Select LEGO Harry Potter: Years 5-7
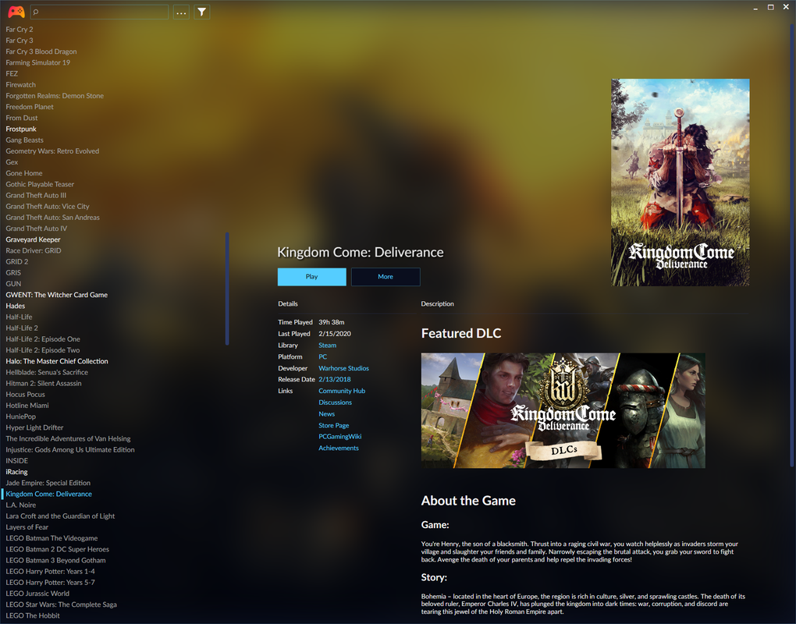Screen dimensions: 796x624 (x=50, y=583)
